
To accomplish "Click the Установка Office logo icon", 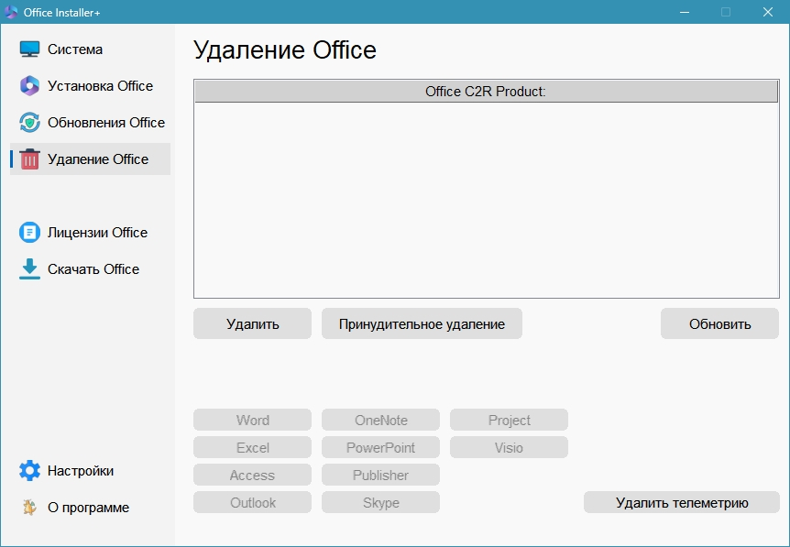I will (30, 86).
